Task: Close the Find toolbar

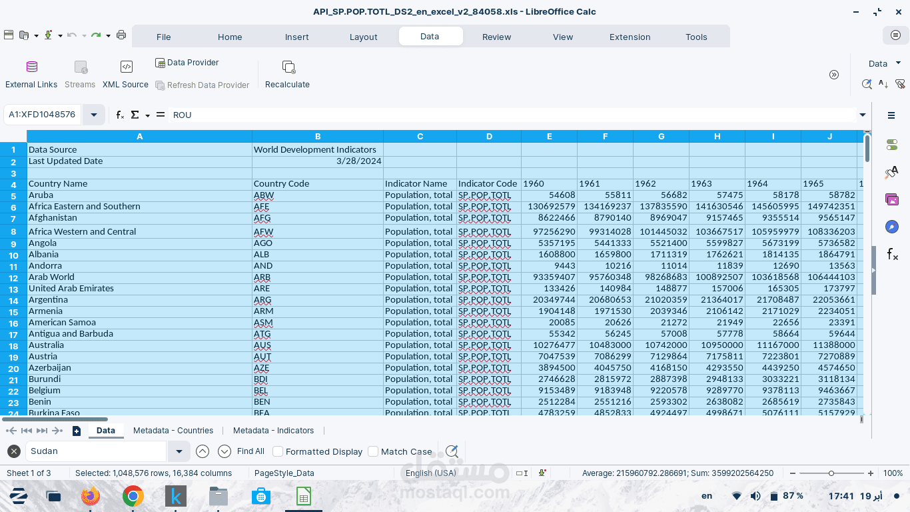Action: coord(14,451)
